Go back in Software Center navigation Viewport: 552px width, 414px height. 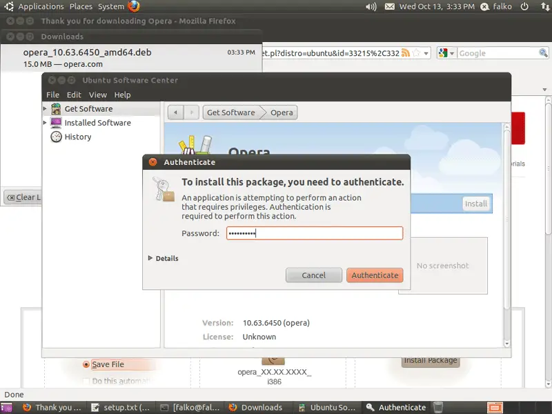176,112
